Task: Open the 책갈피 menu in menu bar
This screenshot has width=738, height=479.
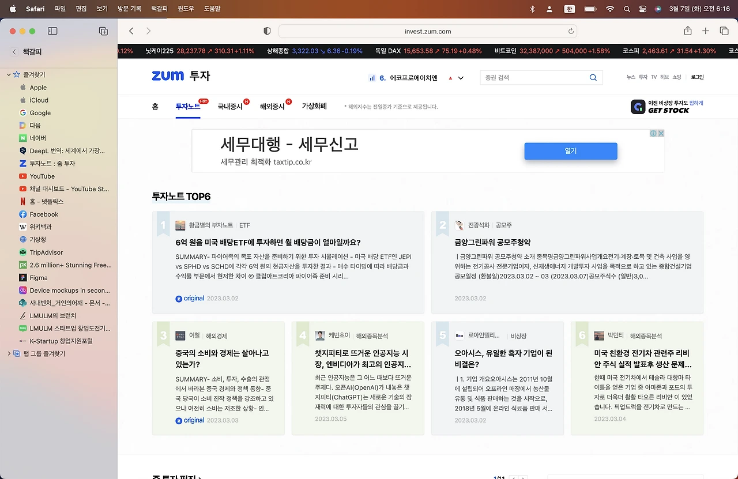Action: (x=159, y=9)
